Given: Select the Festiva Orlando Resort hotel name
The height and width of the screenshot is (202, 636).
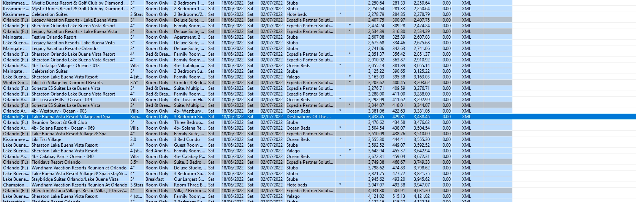Looking at the screenshot, I should point(54,37).
